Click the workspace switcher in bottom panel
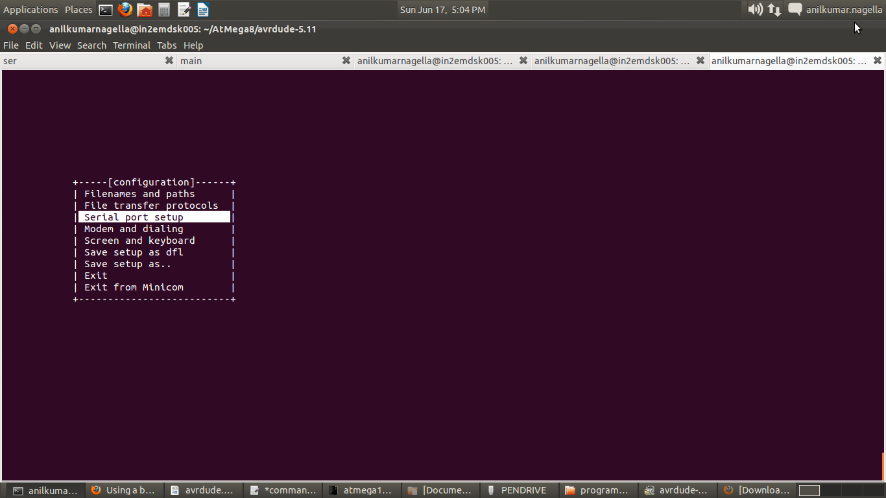The width and height of the screenshot is (886, 498). 841,491
